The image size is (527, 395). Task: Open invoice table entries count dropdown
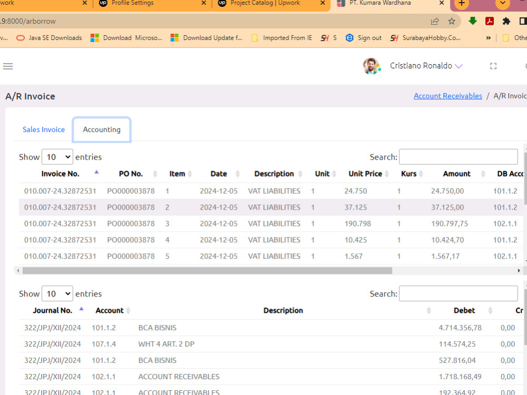tap(57, 157)
